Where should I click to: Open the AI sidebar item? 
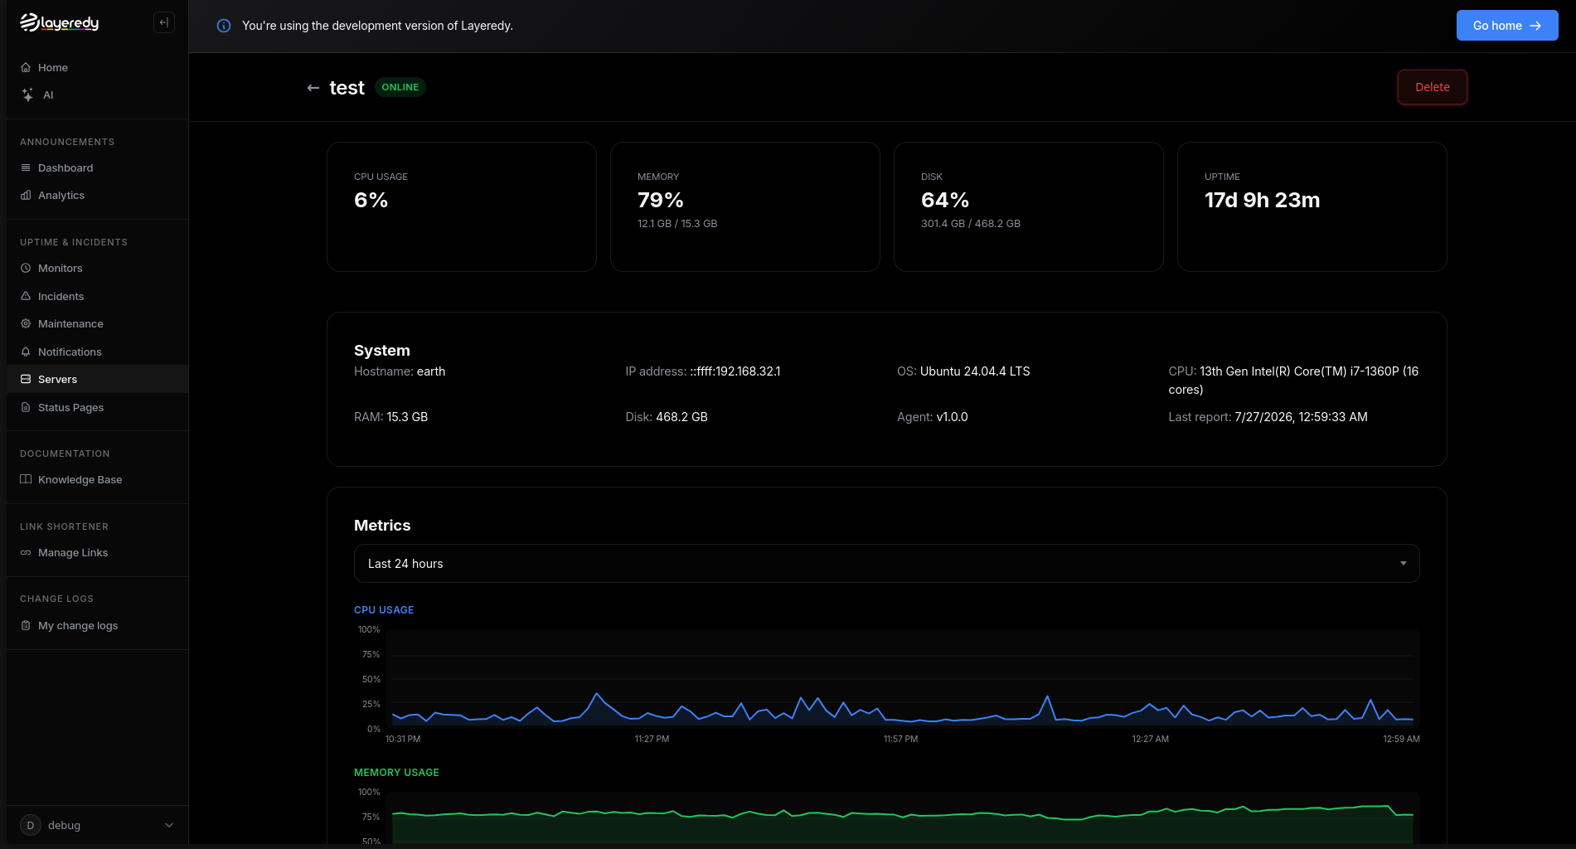coord(98,95)
